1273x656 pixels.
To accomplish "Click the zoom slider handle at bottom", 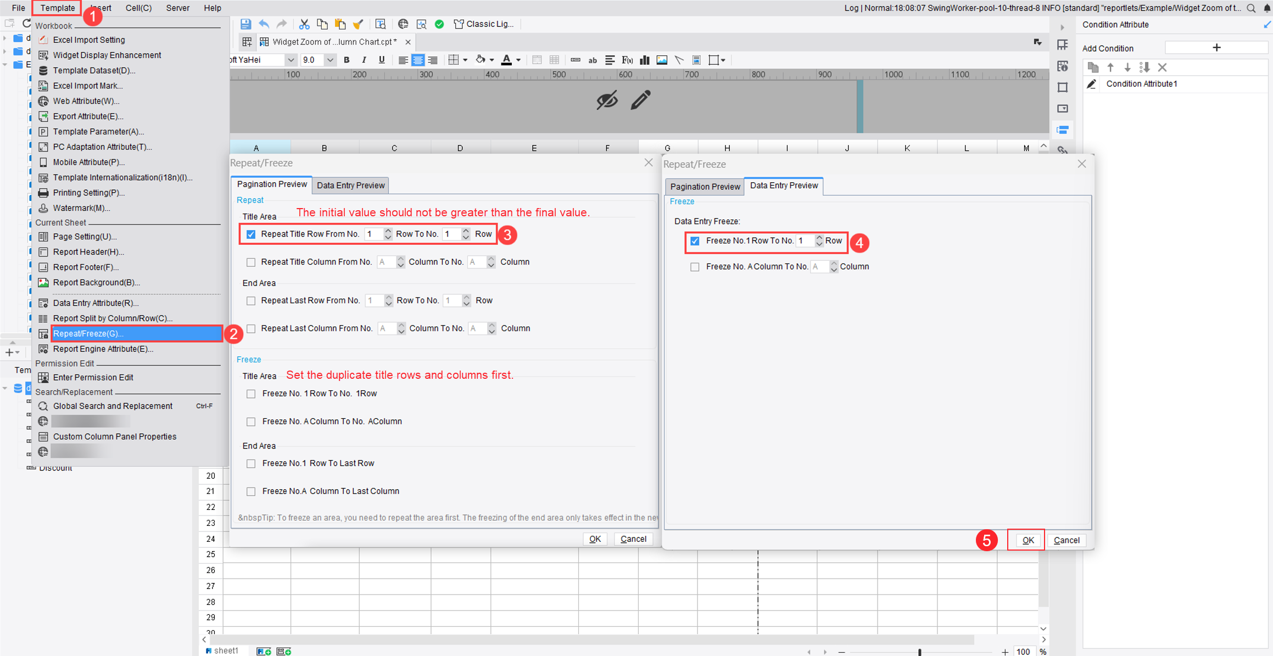I will pyautogui.click(x=919, y=652).
